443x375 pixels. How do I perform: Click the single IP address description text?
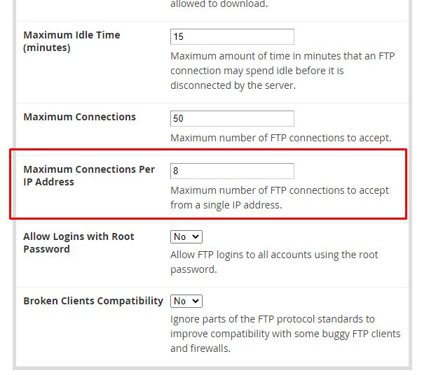pos(279,197)
